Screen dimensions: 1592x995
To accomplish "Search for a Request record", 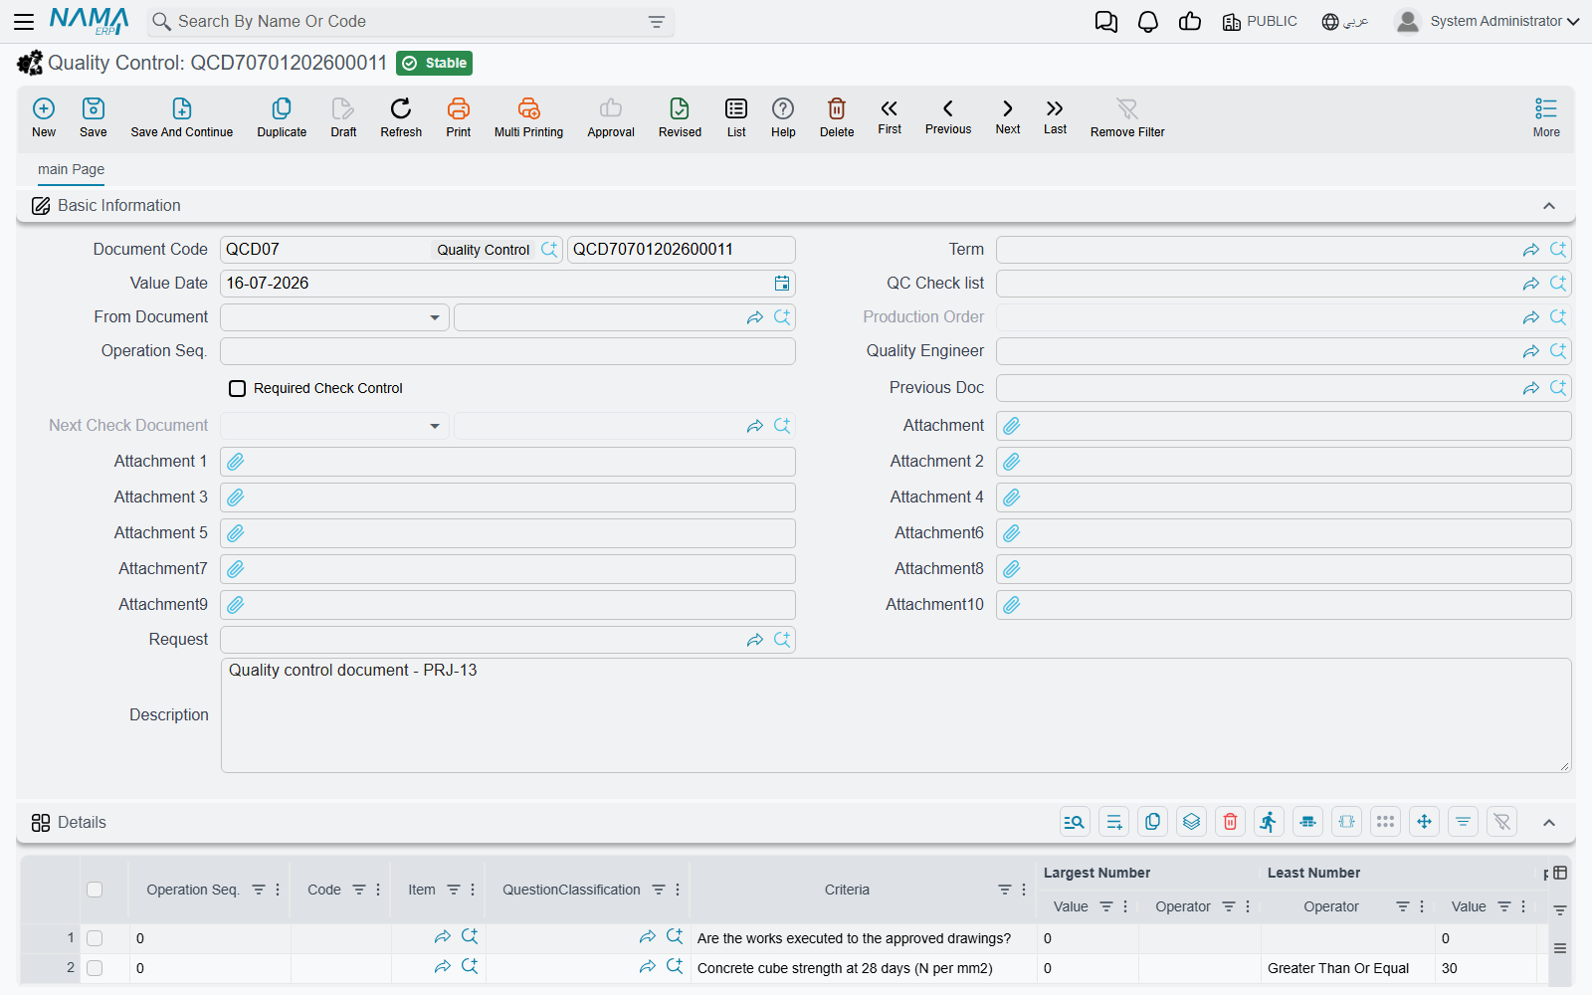I will tap(782, 640).
